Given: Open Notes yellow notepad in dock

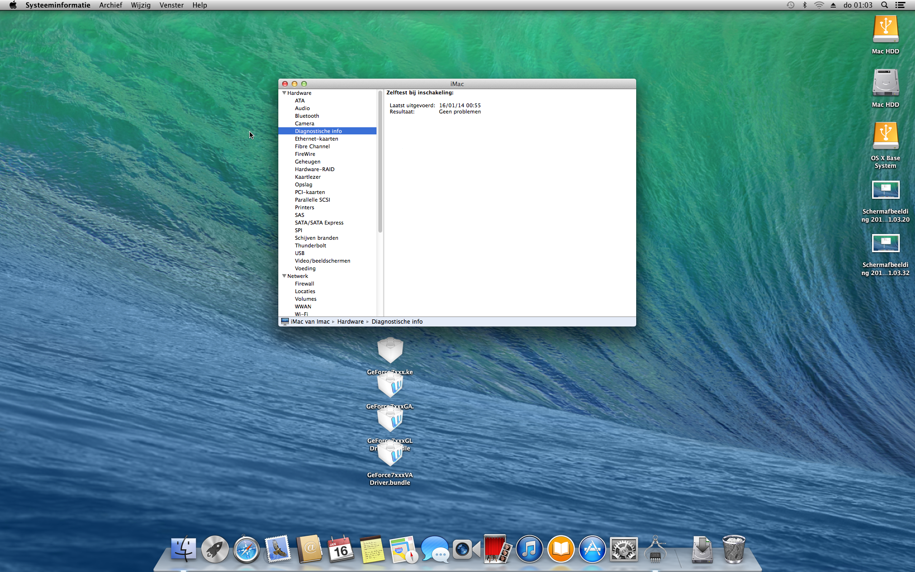Looking at the screenshot, I should coord(372,549).
